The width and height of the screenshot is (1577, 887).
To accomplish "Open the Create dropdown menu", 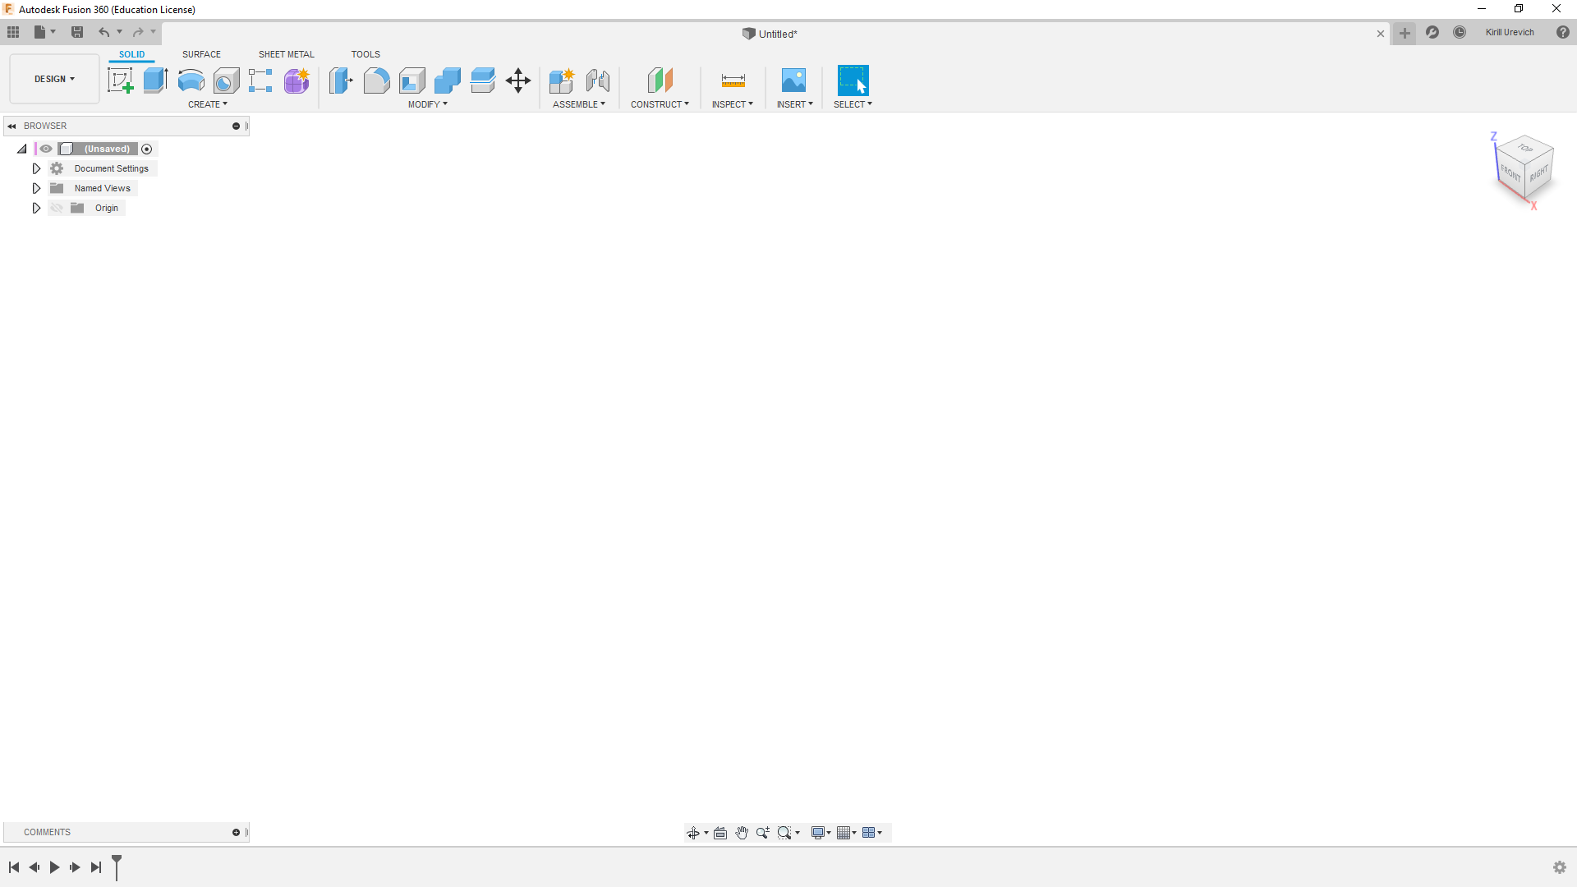I will [206, 104].
